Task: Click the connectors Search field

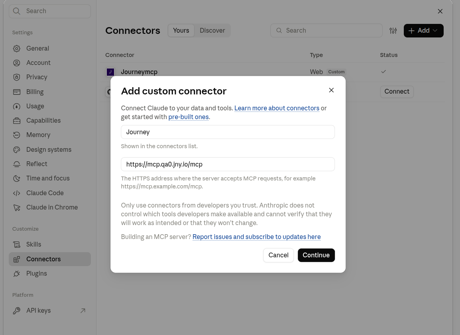Action: pyautogui.click(x=326, y=31)
